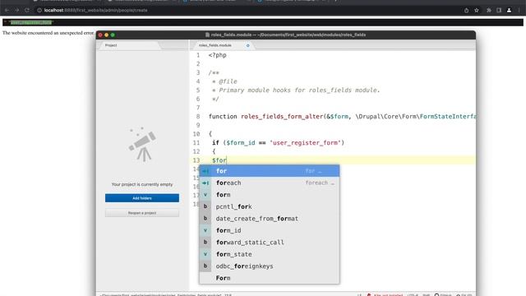Click 'The website encountered an unexpected error' text

(48, 33)
